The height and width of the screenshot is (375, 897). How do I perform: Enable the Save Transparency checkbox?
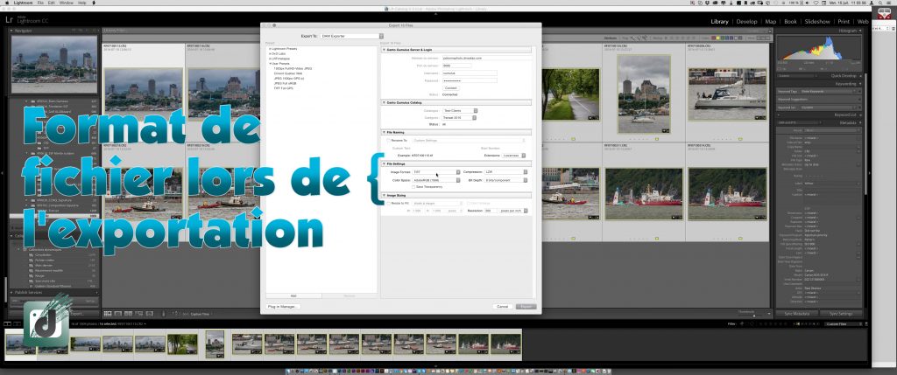pos(413,187)
